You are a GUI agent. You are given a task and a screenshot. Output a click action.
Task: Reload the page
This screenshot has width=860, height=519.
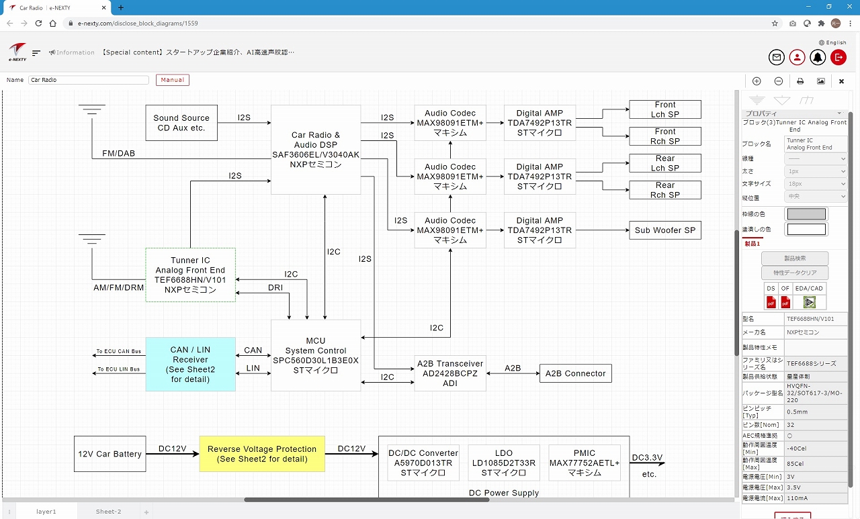click(x=38, y=23)
